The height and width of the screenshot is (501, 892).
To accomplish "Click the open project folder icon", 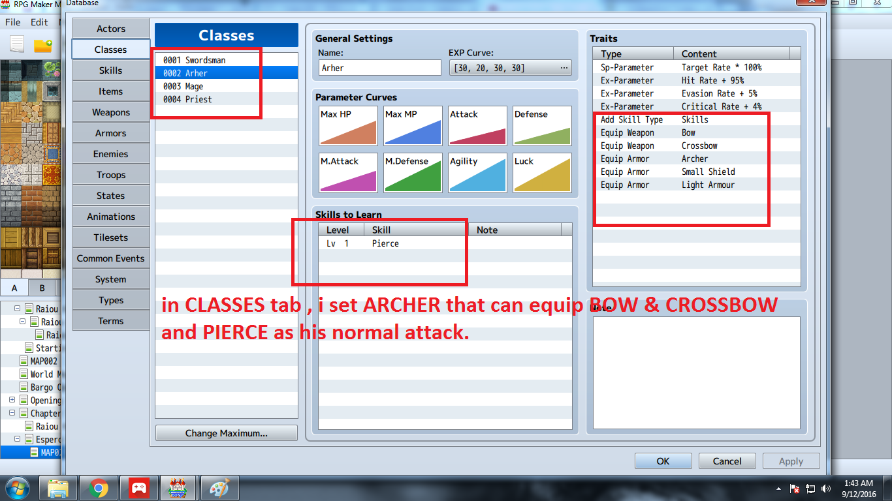I will [x=42, y=45].
